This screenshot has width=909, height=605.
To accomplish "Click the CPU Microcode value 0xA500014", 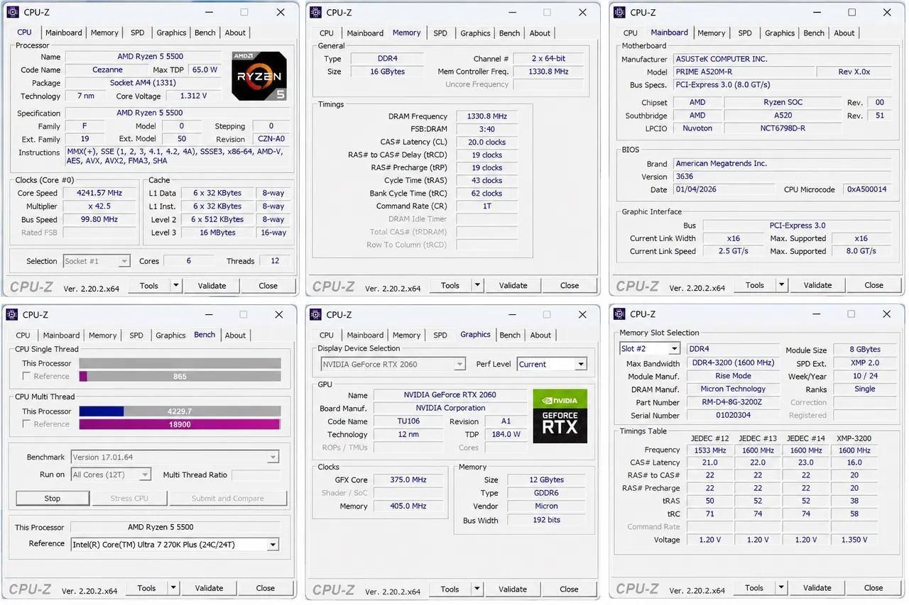I will (x=867, y=189).
